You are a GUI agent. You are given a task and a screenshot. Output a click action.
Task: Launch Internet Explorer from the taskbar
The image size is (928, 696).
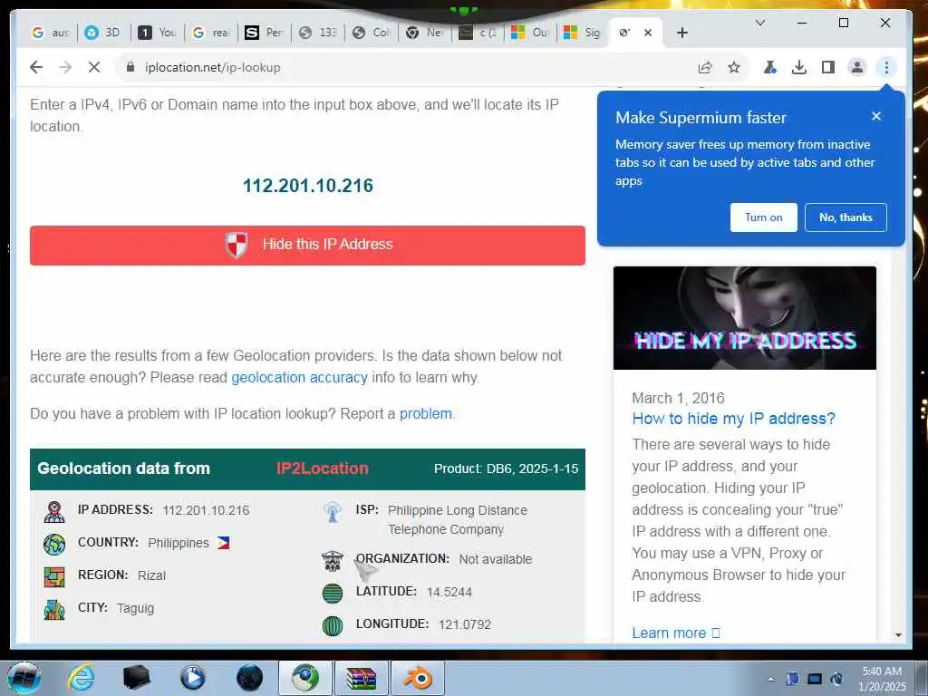click(x=81, y=678)
